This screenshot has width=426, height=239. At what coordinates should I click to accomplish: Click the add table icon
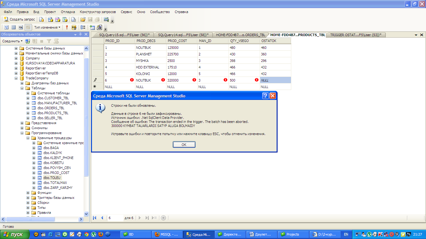tap(92, 27)
